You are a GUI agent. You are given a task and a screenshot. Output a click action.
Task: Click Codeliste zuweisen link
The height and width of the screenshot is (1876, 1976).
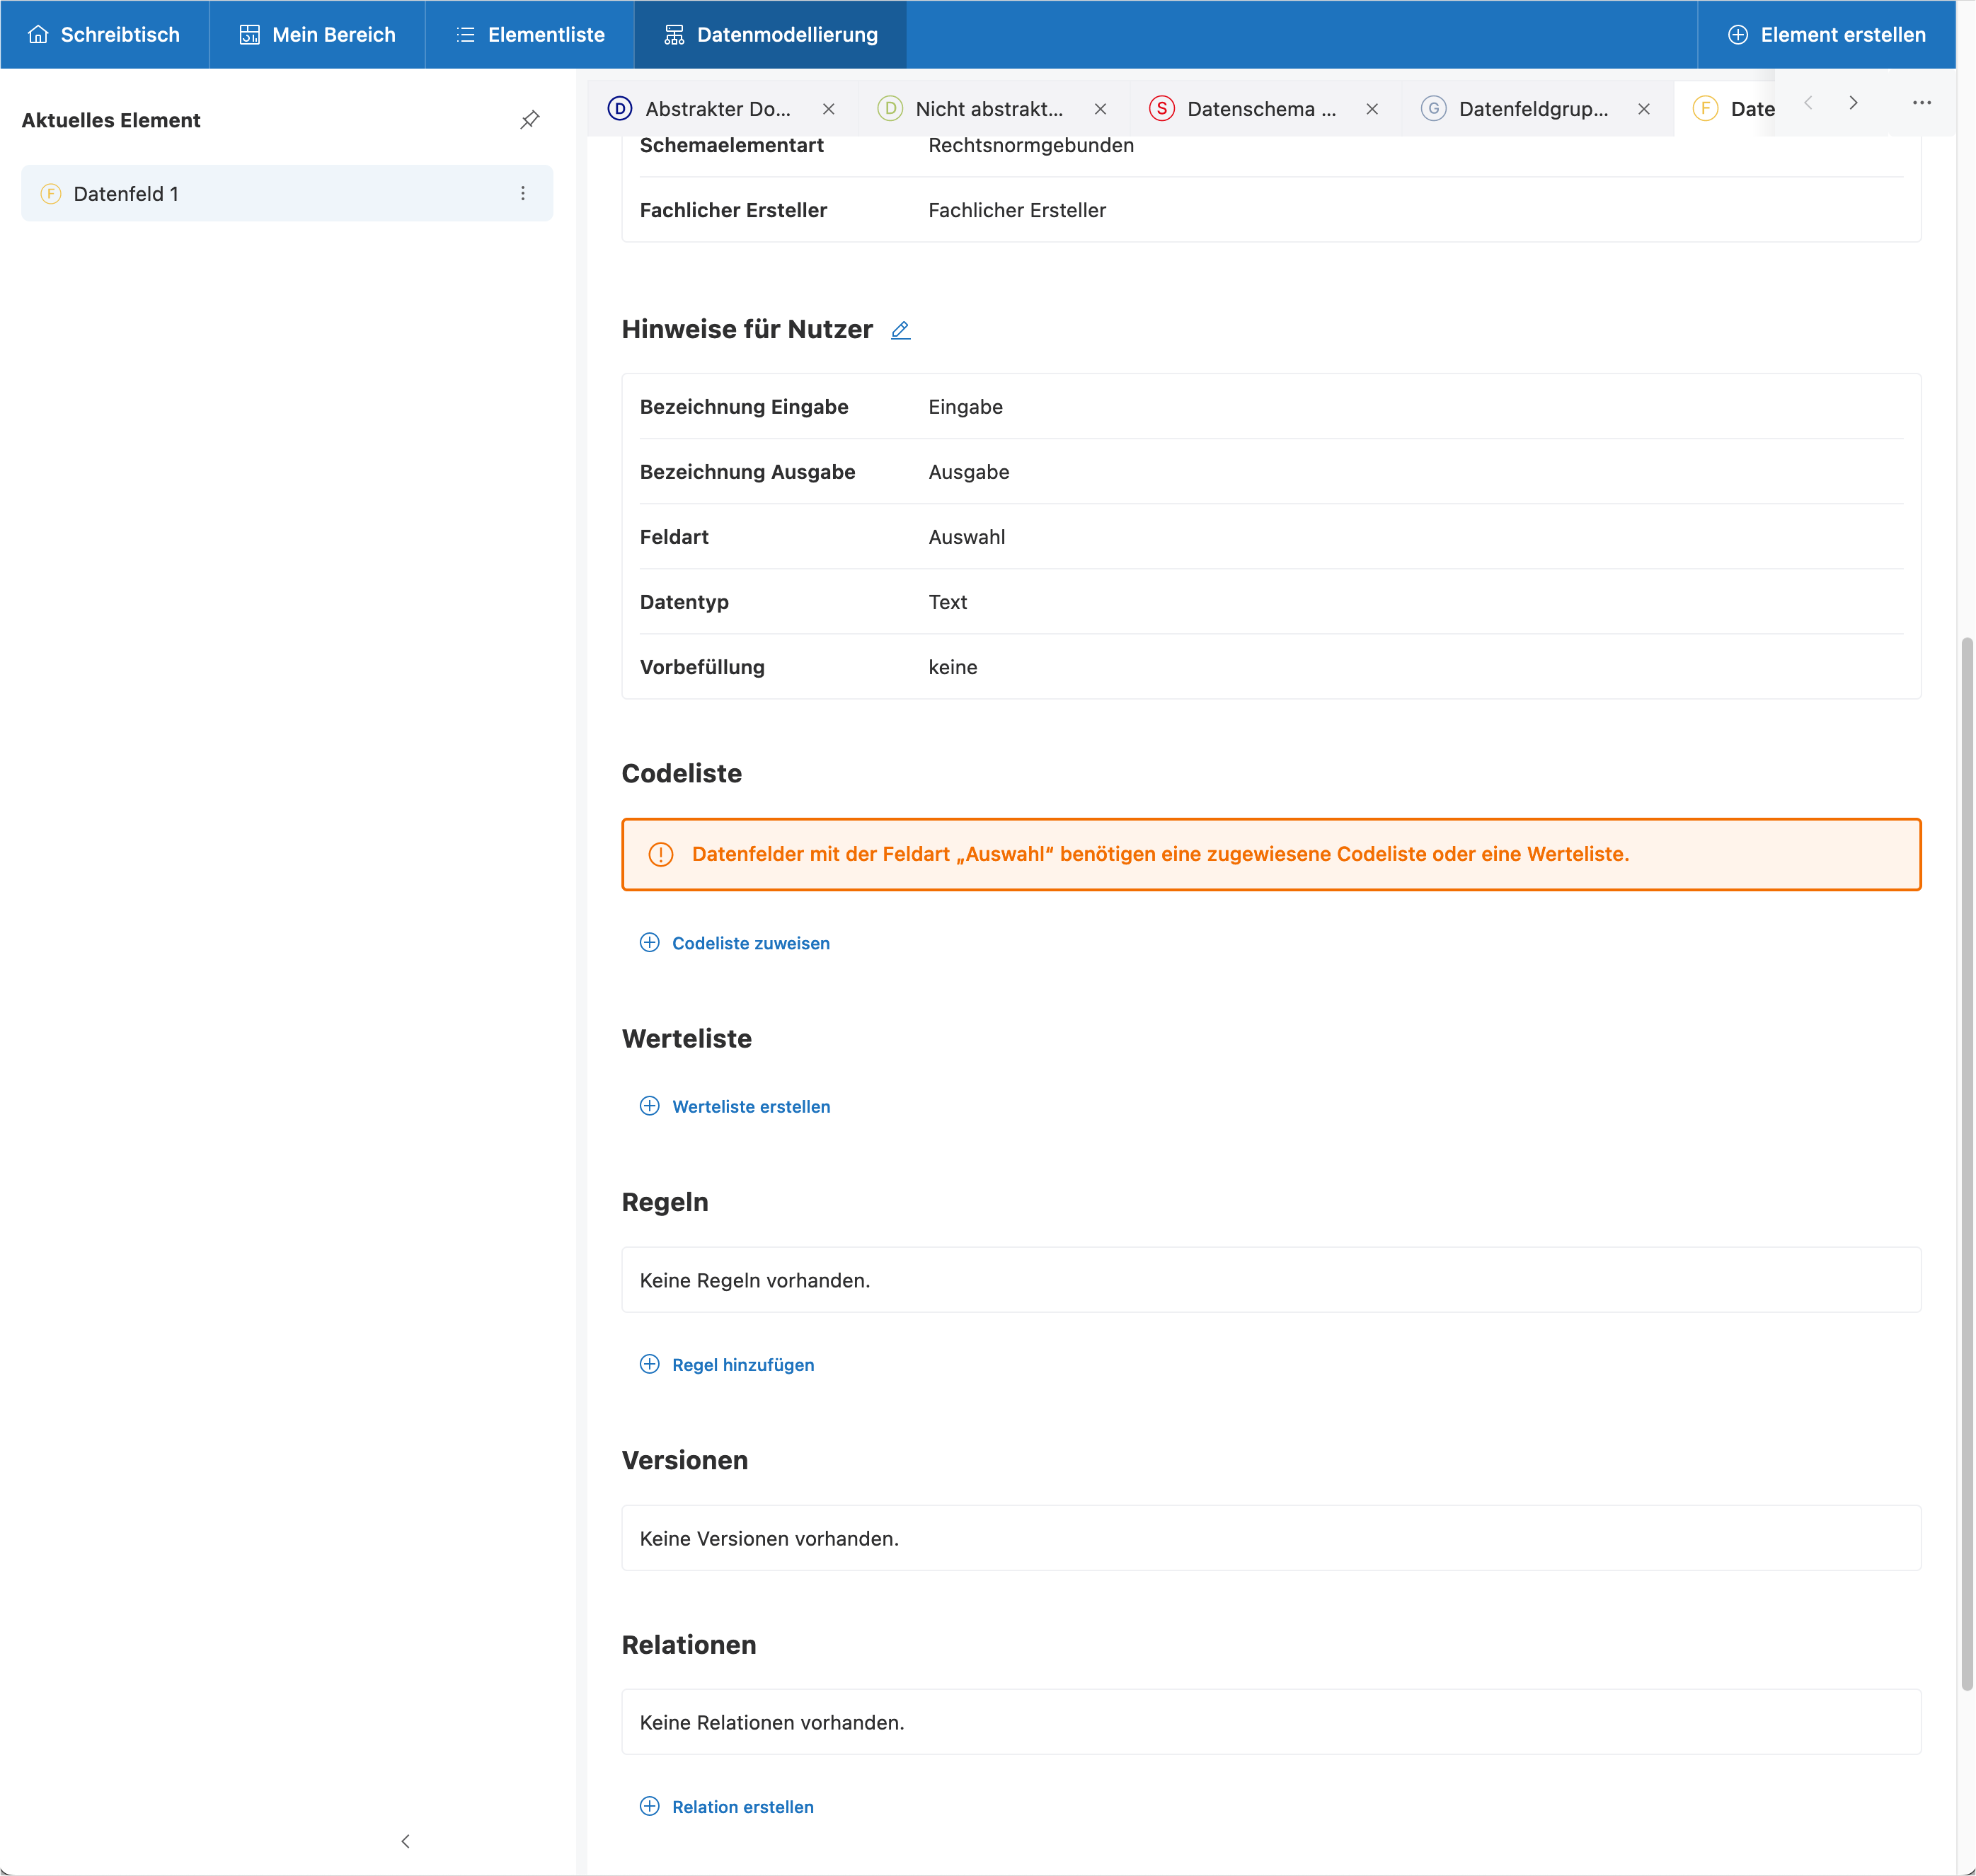[x=749, y=943]
